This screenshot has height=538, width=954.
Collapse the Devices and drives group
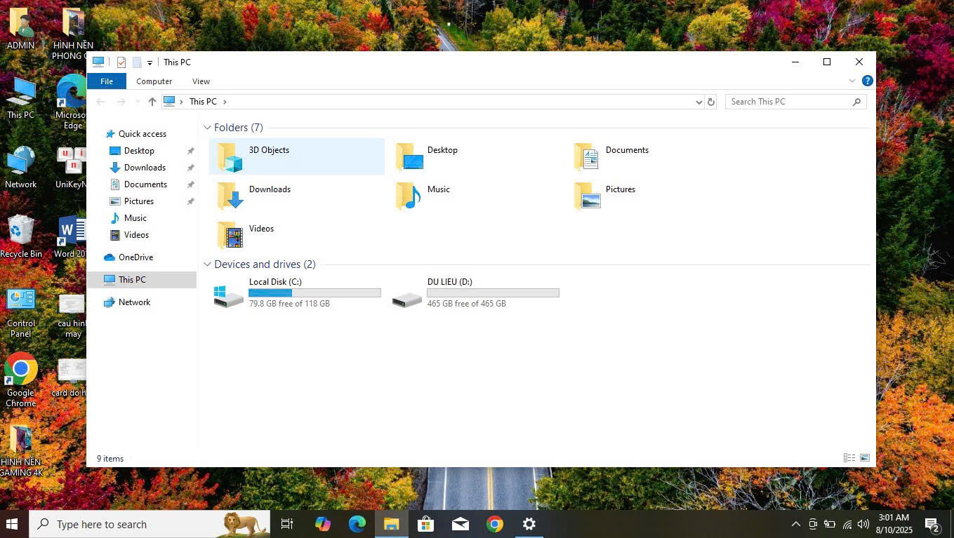[207, 264]
